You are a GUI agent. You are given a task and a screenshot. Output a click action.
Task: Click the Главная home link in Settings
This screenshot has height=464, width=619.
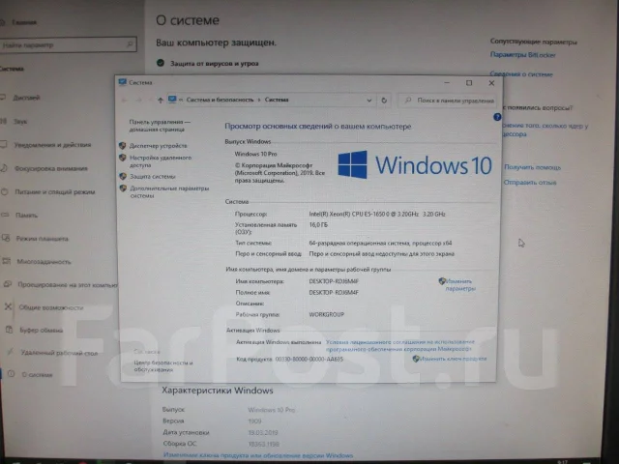pyautogui.click(x=24, y=22)
